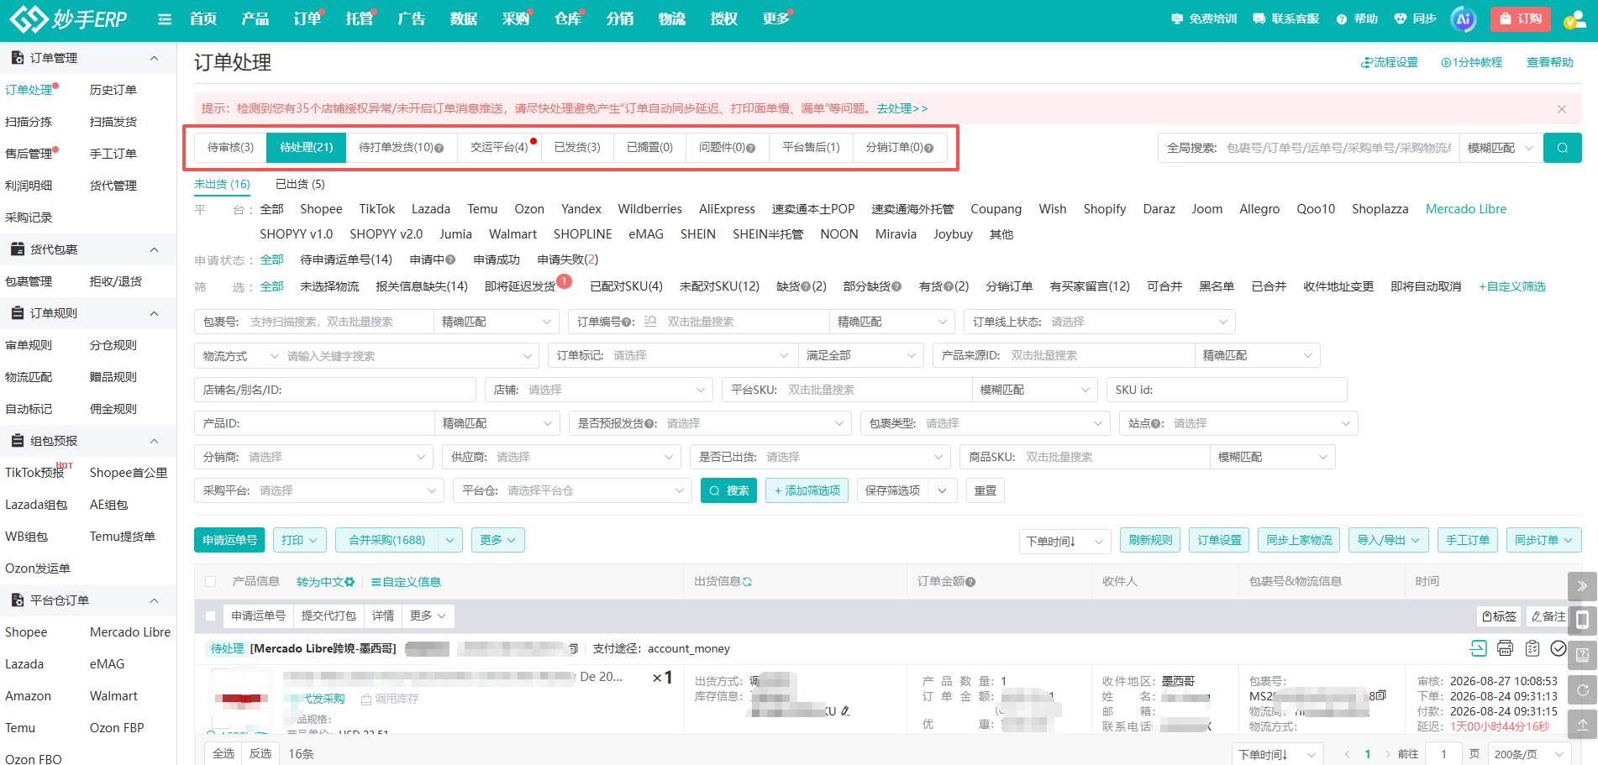Click 反选 at the bottom bar
This screenshot has width=1598, height=765.
(x=260, y=754)
